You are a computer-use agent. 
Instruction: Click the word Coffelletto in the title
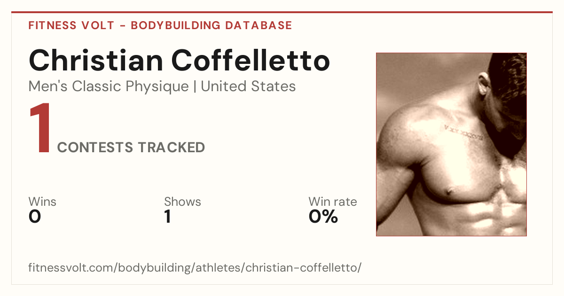pos(251,60)
